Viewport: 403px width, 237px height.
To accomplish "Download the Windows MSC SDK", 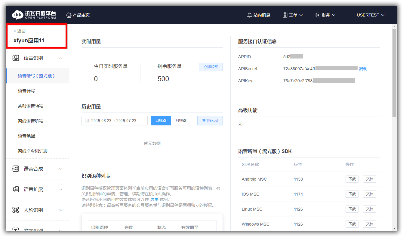I will [x=352, y=224].
